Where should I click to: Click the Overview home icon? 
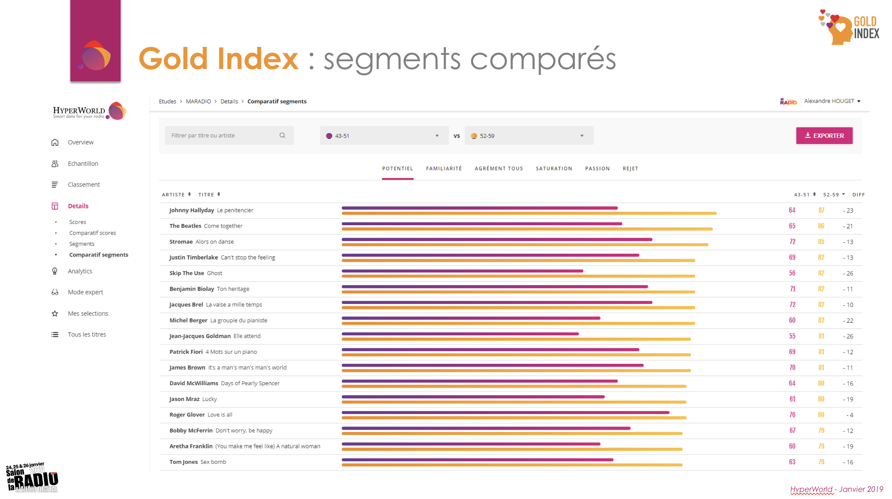click(x=55, y=142)
